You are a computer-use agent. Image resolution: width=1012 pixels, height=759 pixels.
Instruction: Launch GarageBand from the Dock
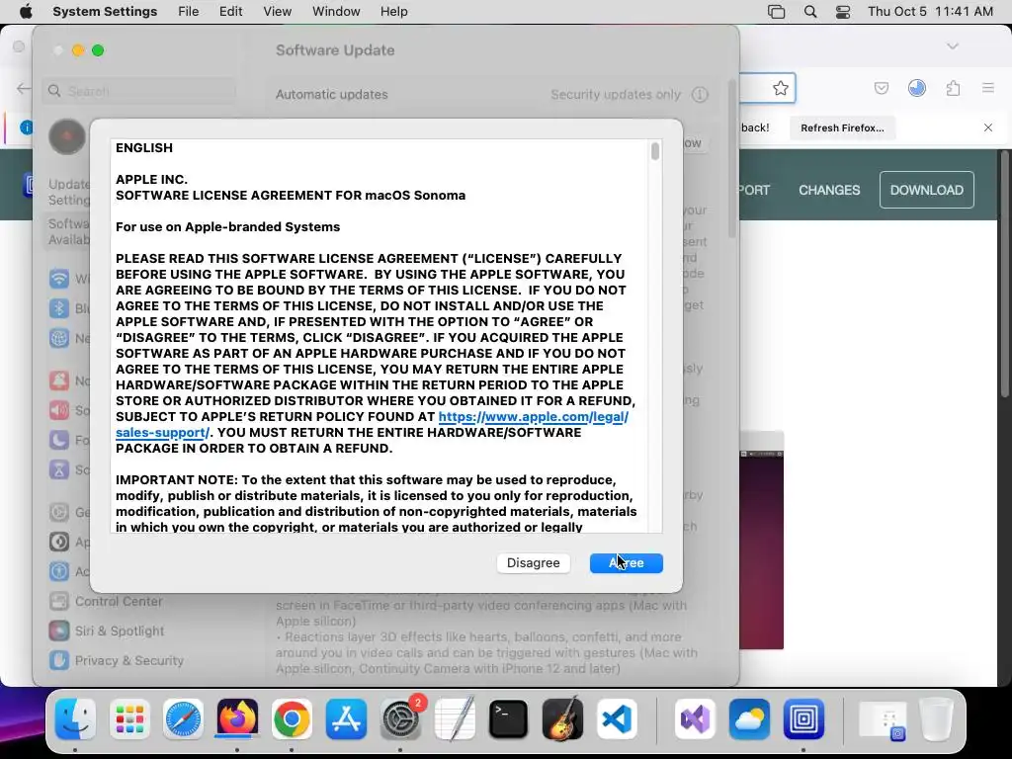[562, 719]
